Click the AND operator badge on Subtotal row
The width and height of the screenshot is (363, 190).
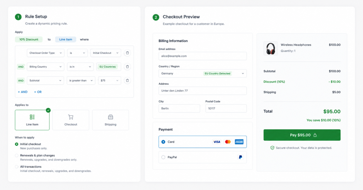[21, 80]
